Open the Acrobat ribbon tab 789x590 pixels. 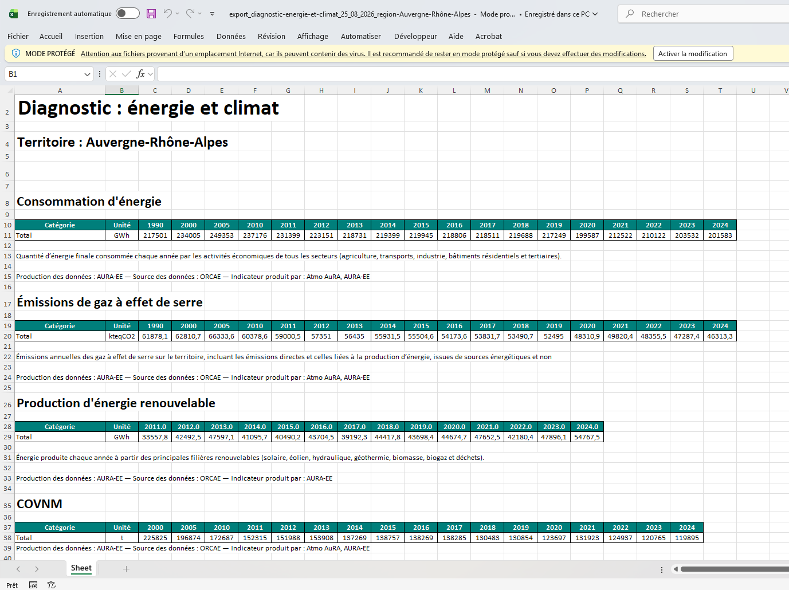pyautogui.click(x=489, y=36)
